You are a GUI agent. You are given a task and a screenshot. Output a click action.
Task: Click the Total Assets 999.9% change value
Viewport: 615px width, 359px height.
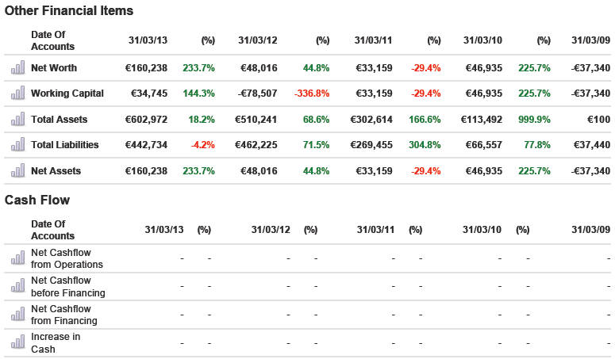(x=532, y=120)
